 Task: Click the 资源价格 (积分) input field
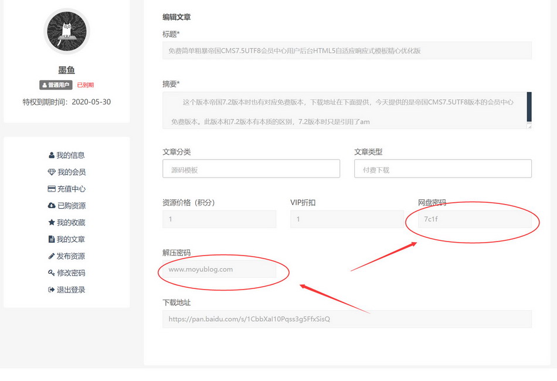(x=219, y=219)
